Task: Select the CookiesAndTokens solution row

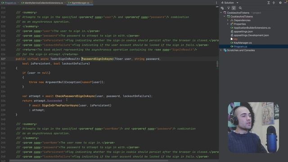Action: (x=253, y=13)
